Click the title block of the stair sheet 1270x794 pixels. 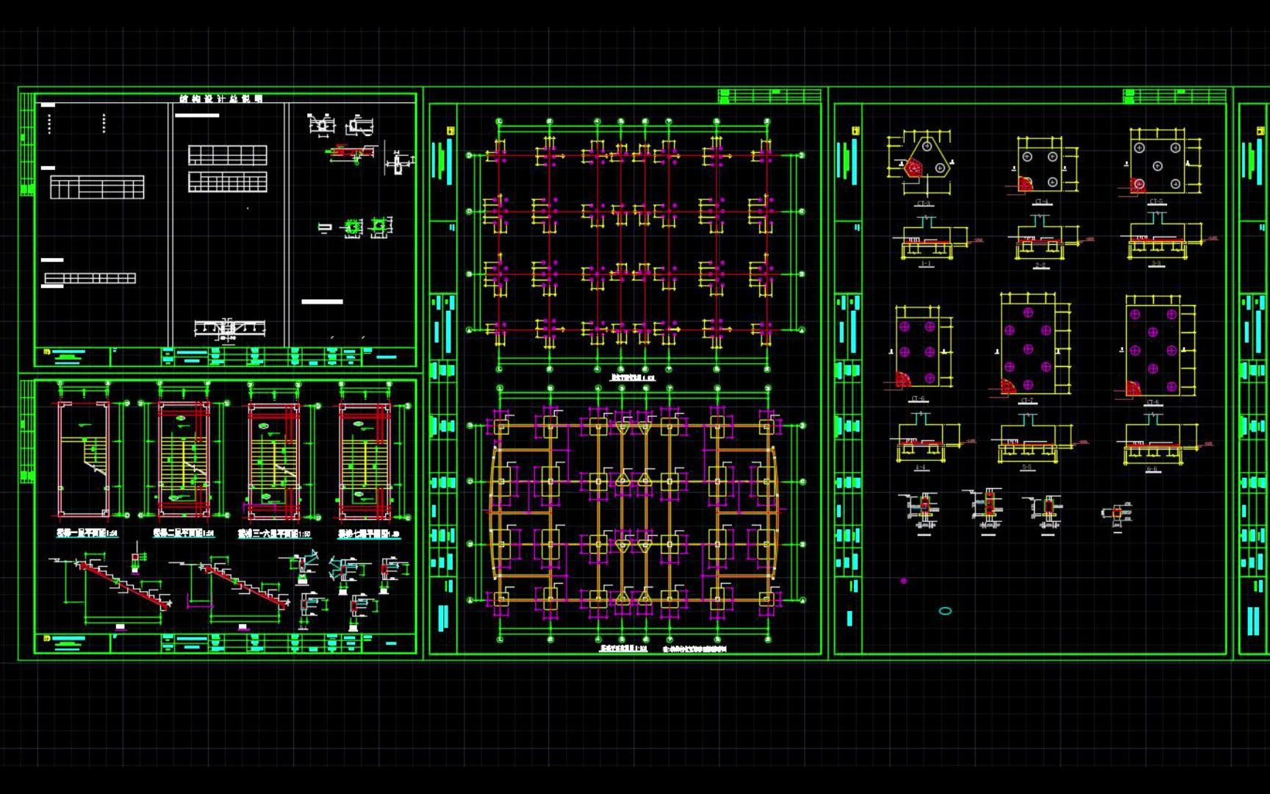tap(226, 643)
